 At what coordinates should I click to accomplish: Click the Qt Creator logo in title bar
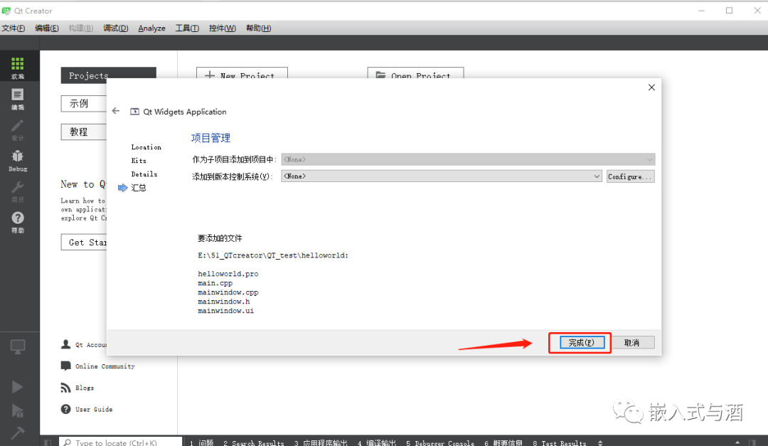click(x=6, y=10)
